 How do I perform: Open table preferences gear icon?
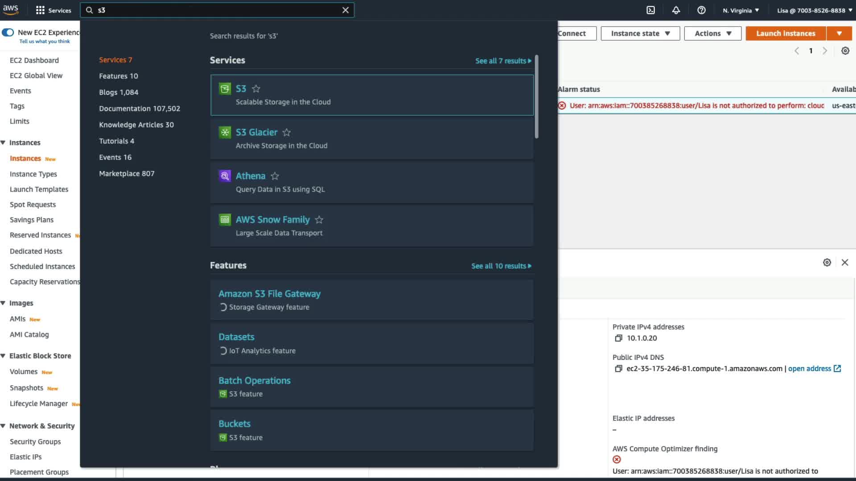845,51
